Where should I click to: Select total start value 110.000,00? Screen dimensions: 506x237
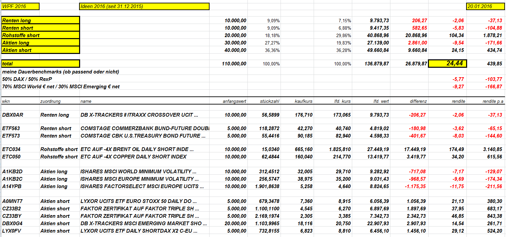tap(234, 64)
